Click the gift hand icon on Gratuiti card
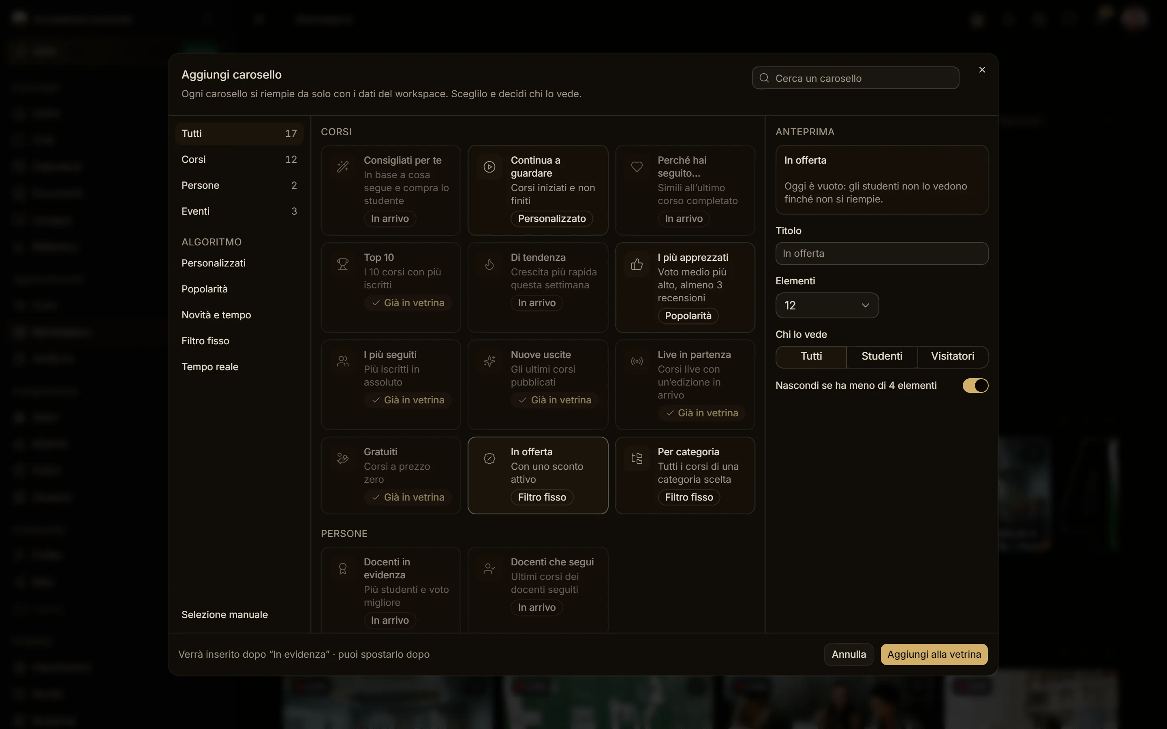 (x=342, y=458)
